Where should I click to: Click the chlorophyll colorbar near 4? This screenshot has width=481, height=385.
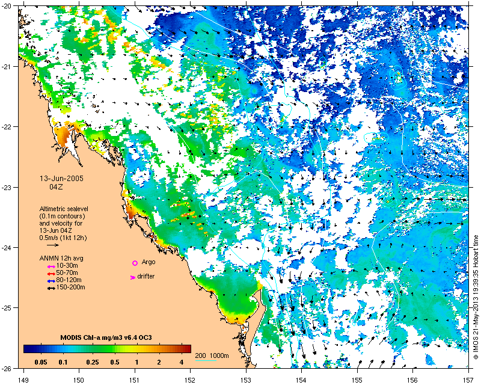(x=182, y=349)
